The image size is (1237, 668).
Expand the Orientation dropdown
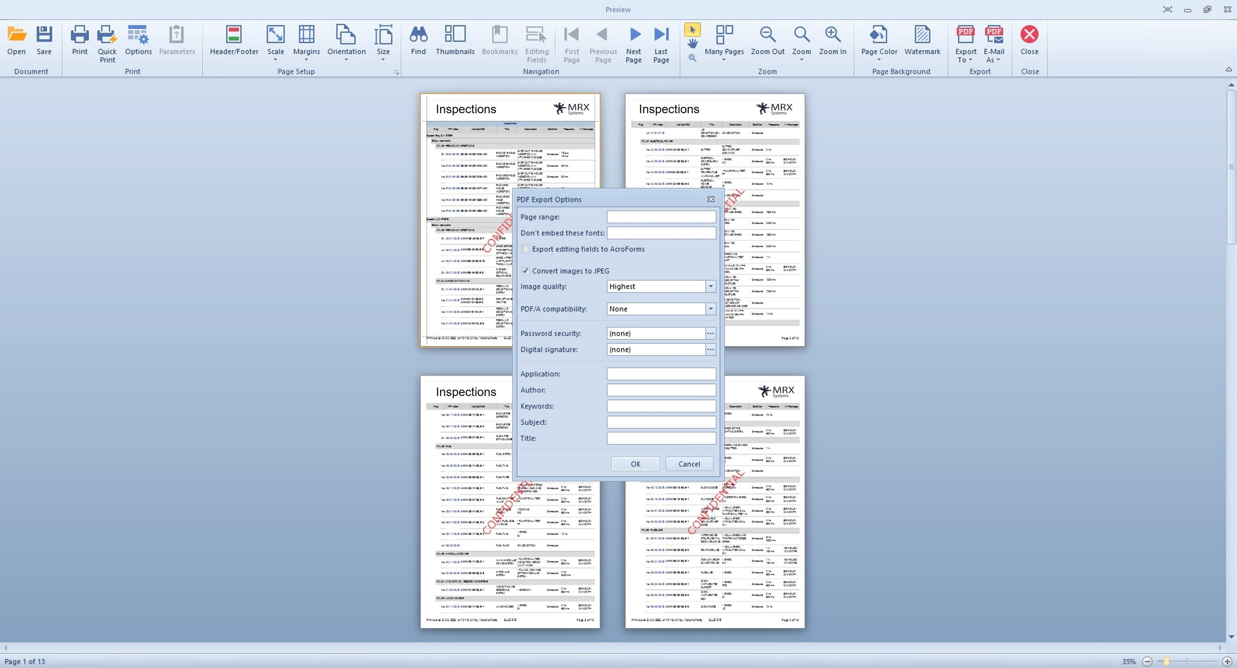click(x=346, y=60)
